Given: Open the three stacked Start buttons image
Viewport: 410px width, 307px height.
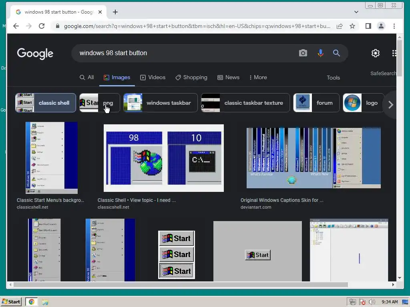Looking at the screenshot, I should [177, 255].
